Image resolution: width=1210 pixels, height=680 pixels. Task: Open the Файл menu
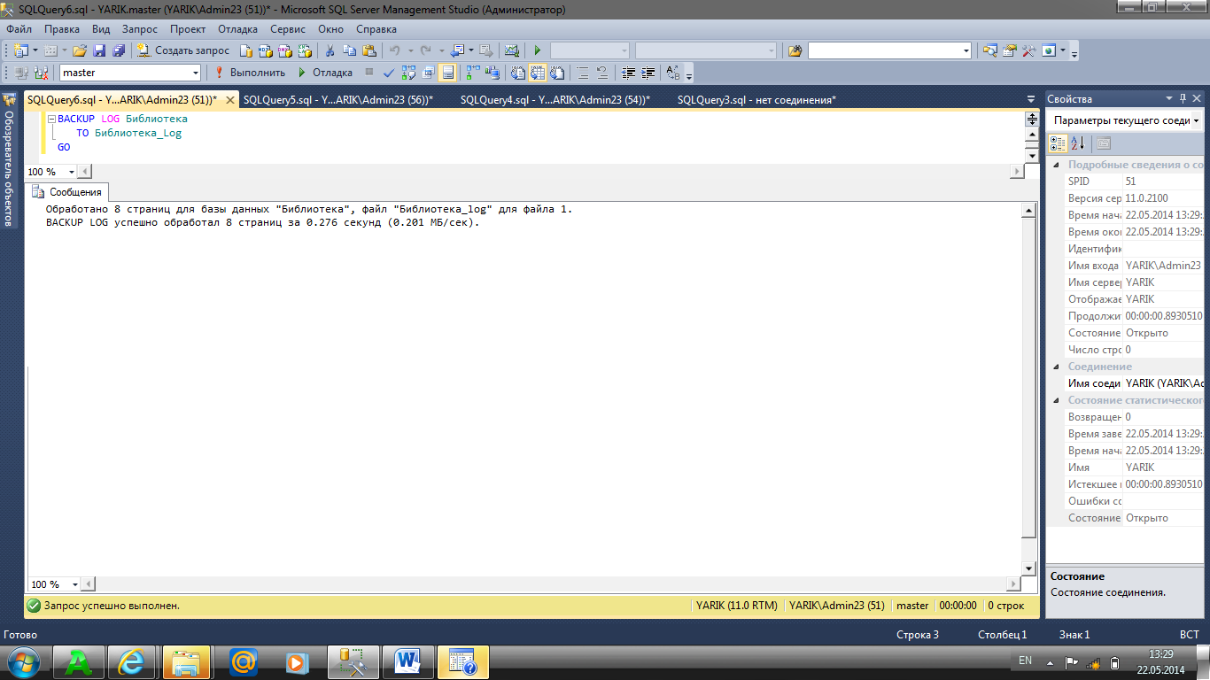pos(19,29)
